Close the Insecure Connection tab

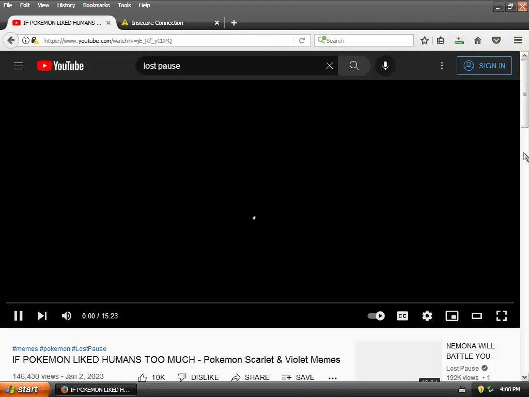[217, 23]
